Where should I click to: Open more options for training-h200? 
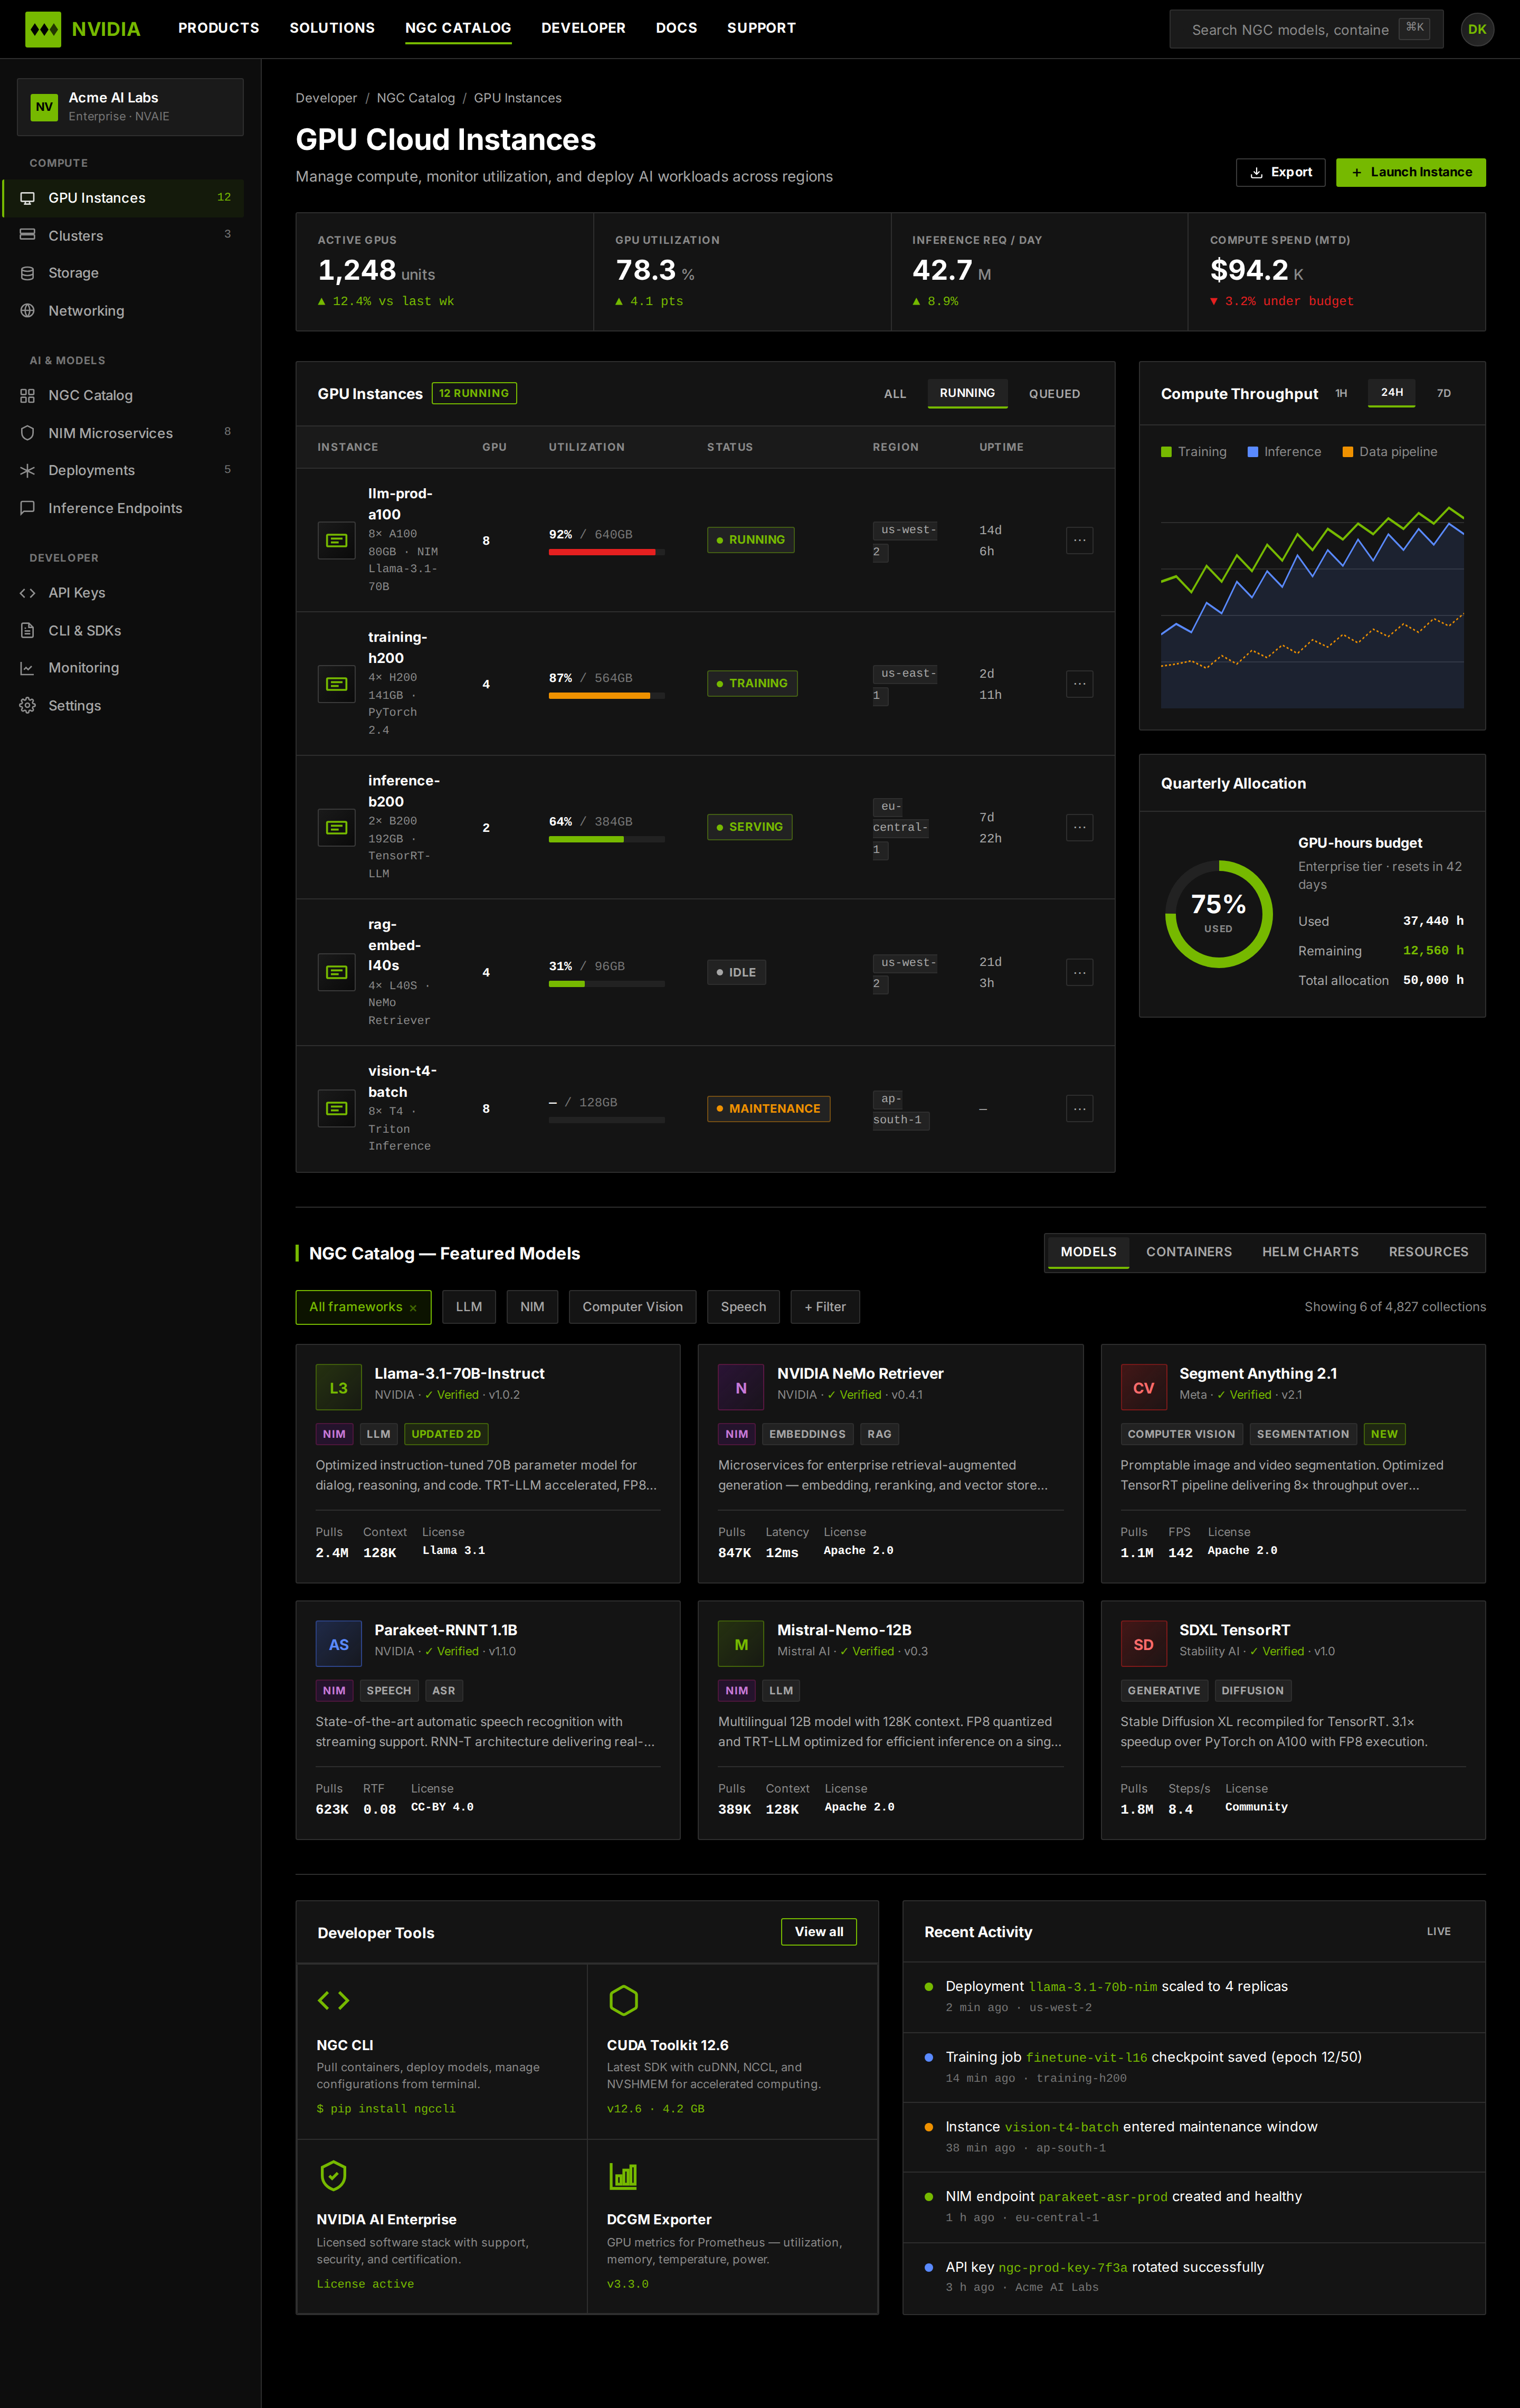(1079, 684)
